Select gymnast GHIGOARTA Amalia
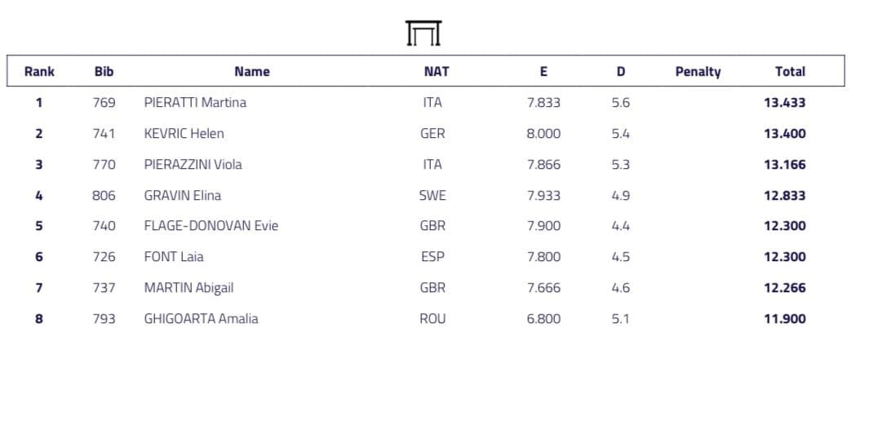 (201, 319)
